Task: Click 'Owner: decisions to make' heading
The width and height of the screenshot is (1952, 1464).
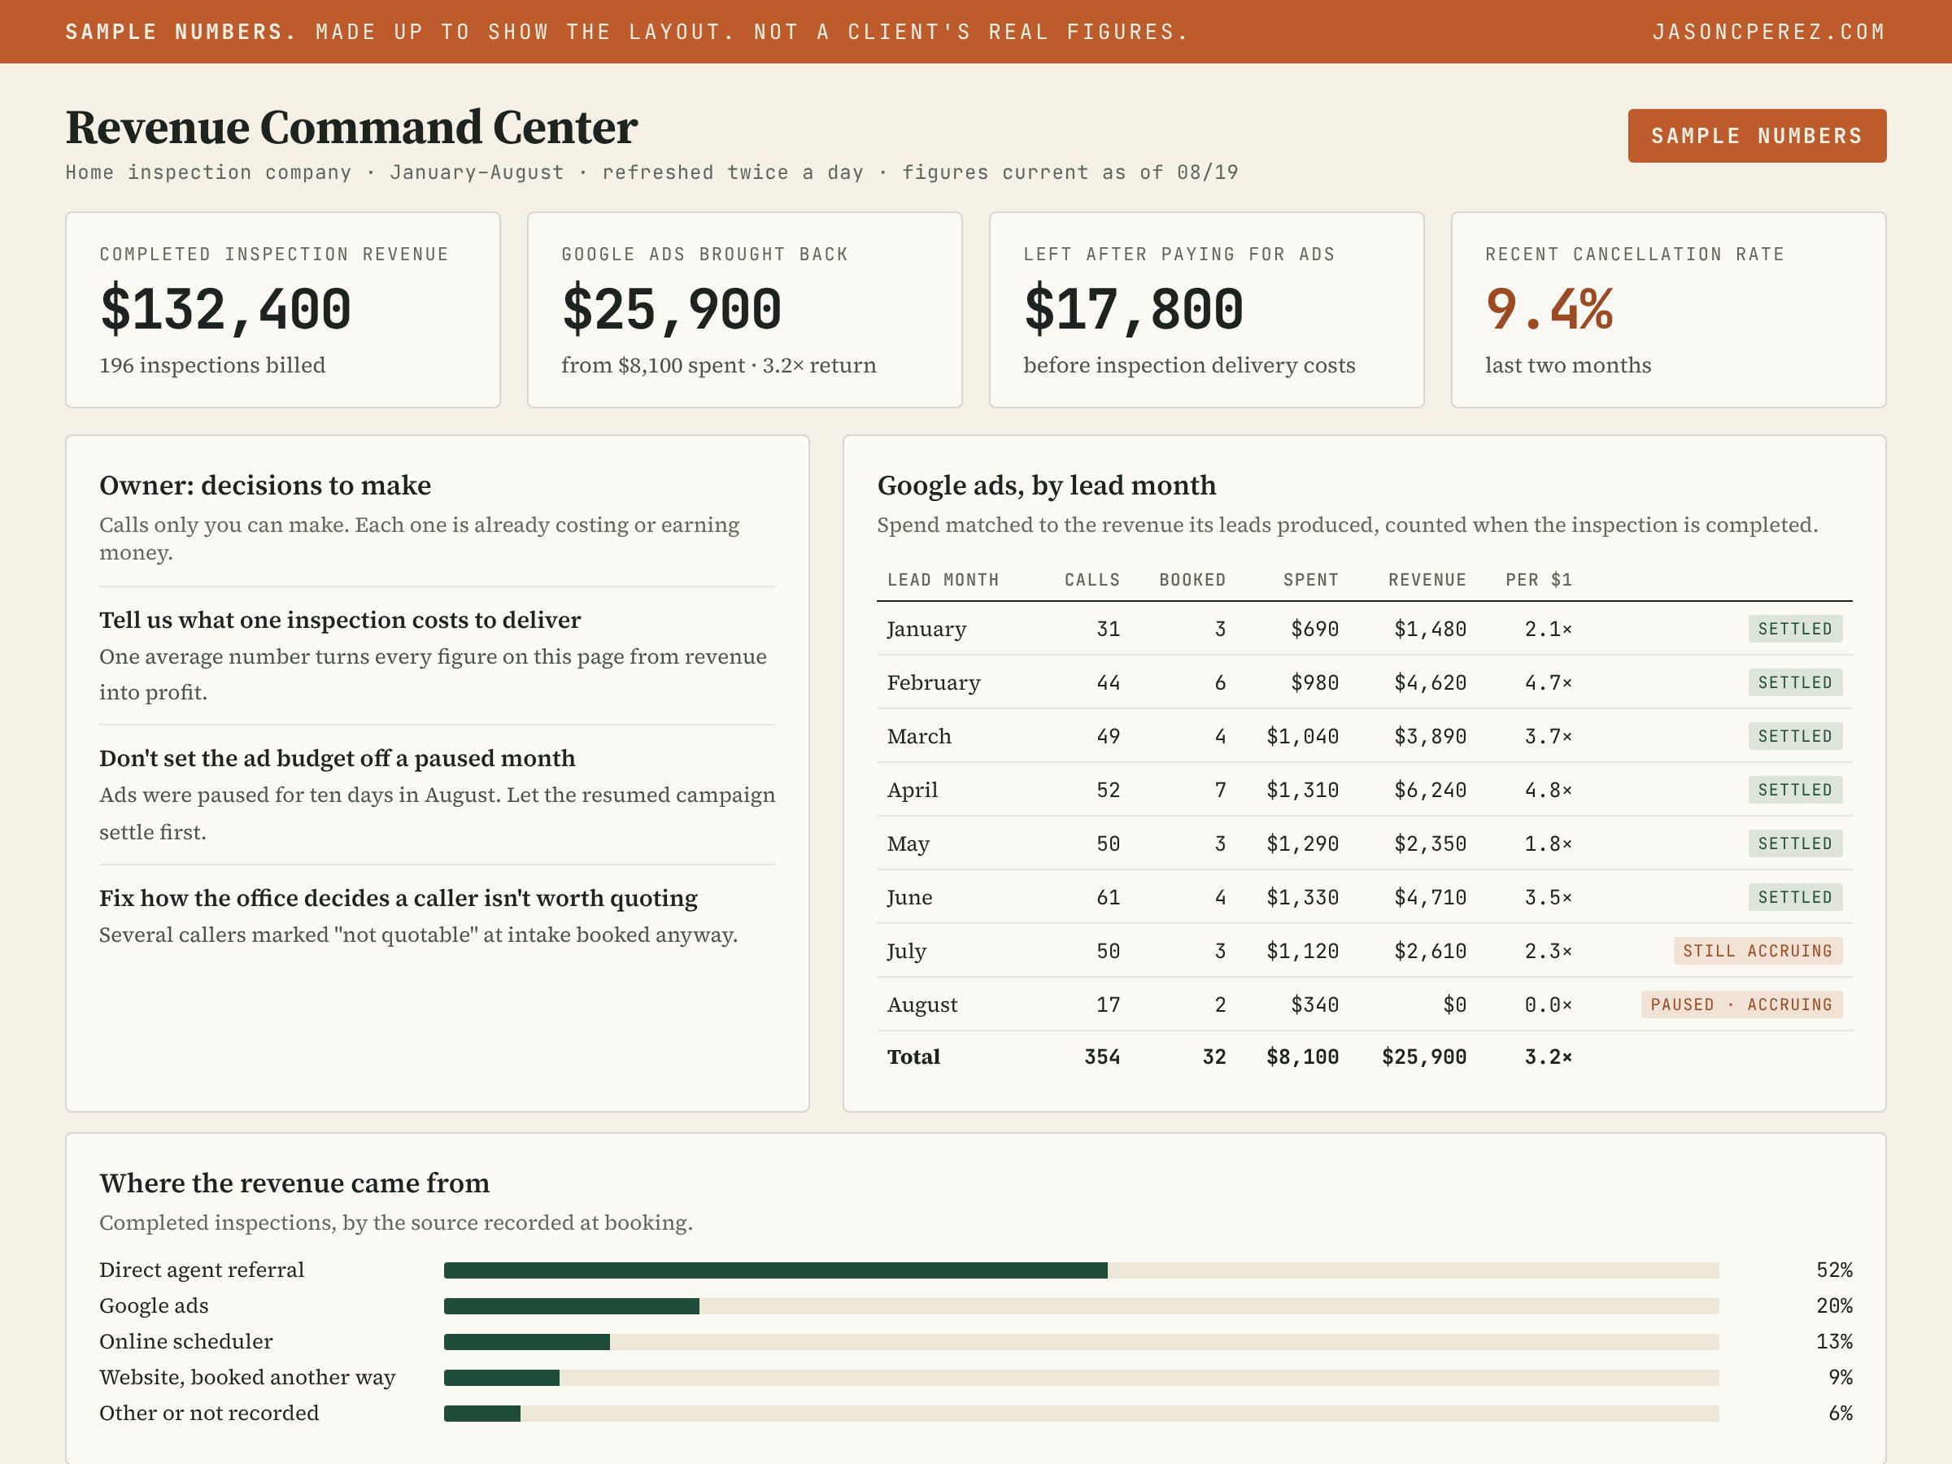Action: 266,486
